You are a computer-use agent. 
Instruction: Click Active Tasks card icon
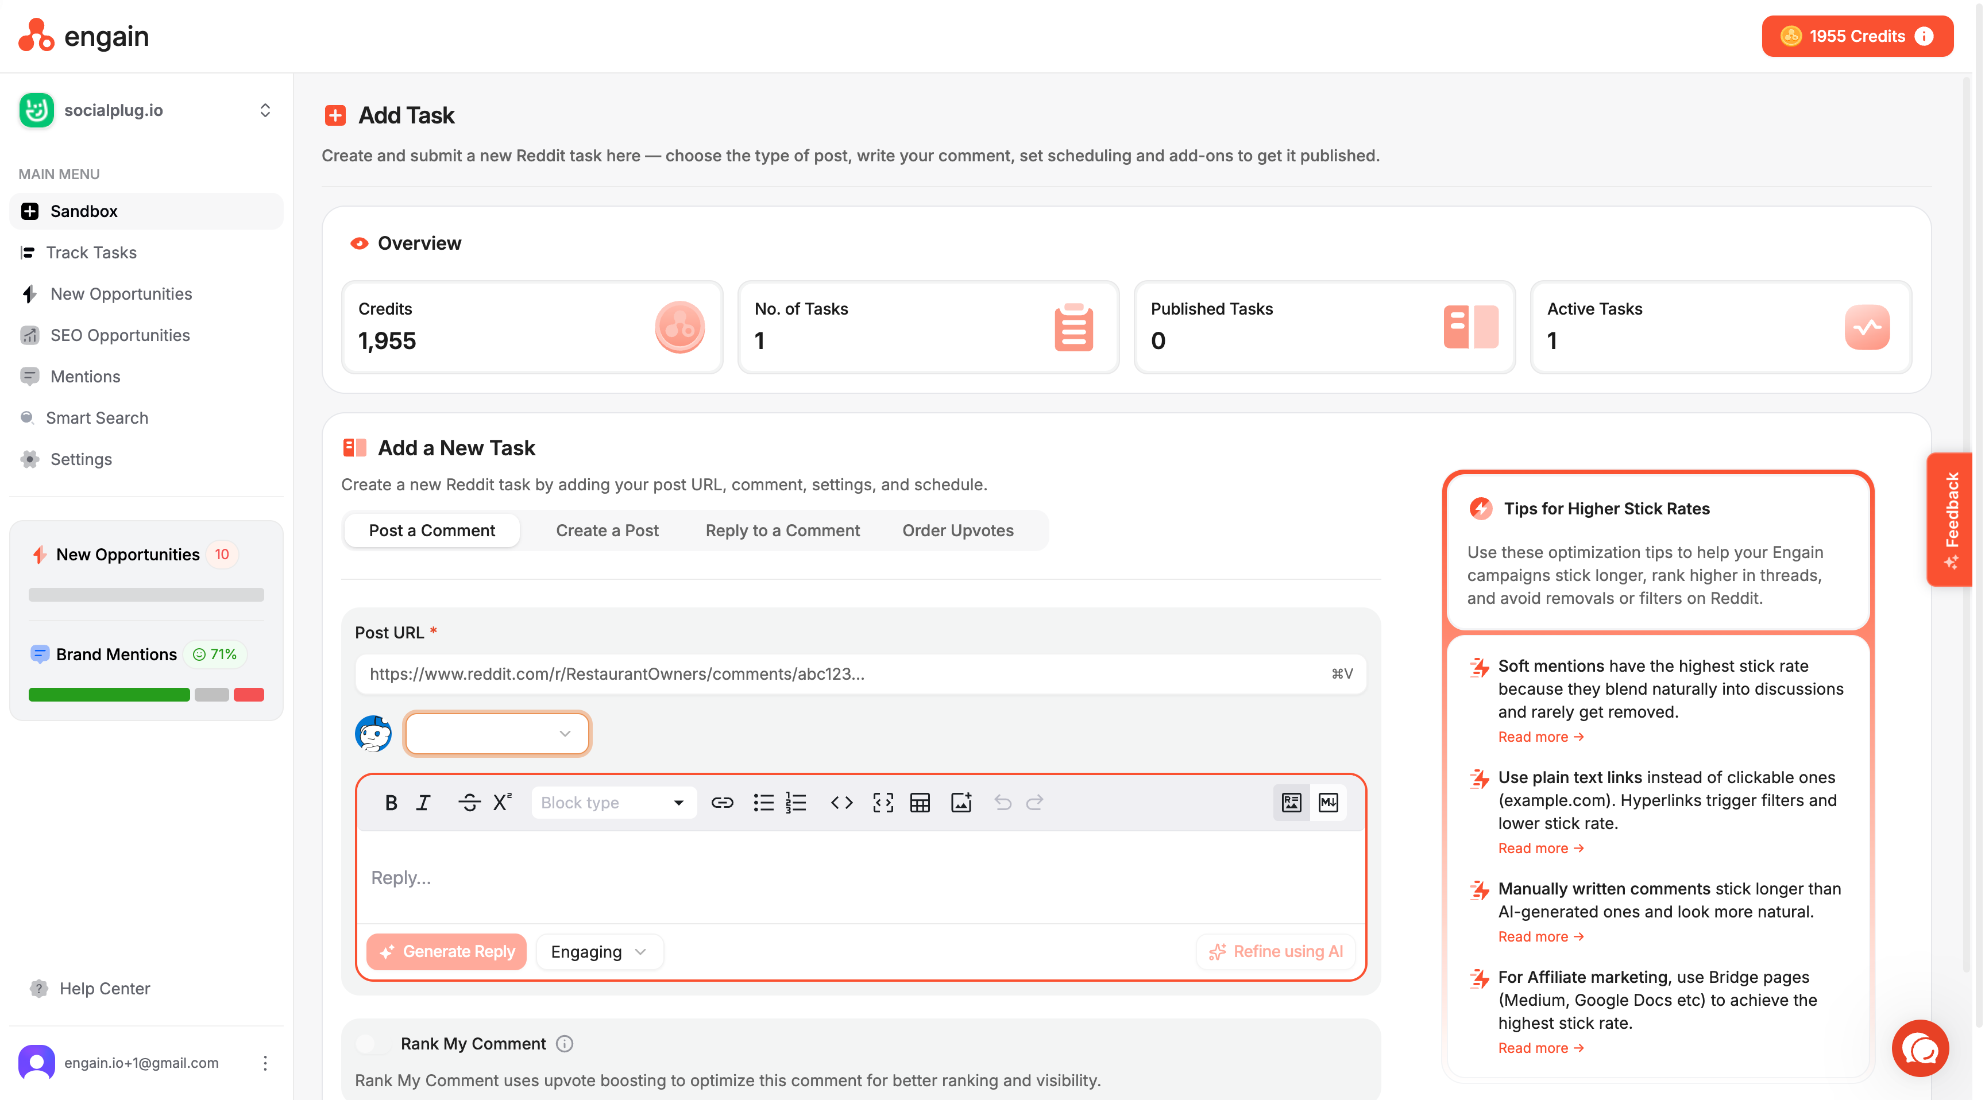click(1867, 327)
